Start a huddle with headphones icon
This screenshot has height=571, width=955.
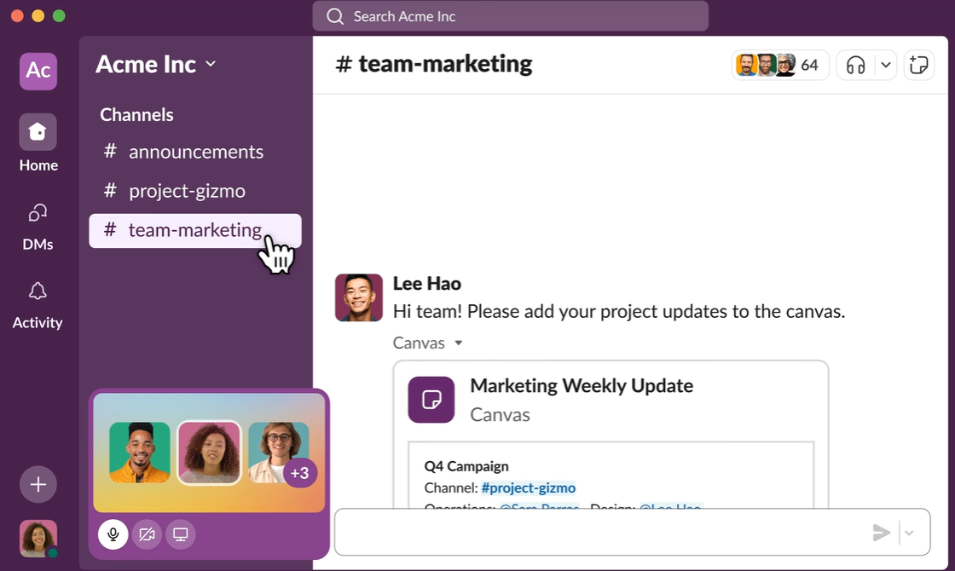[x=856, y=65]
